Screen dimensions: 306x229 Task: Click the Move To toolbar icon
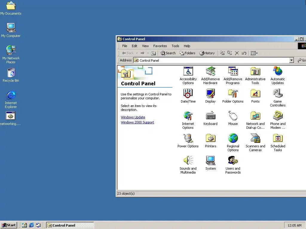click(222, 53)
